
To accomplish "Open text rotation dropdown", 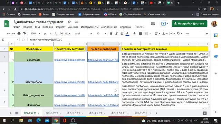I will (180, 34).
